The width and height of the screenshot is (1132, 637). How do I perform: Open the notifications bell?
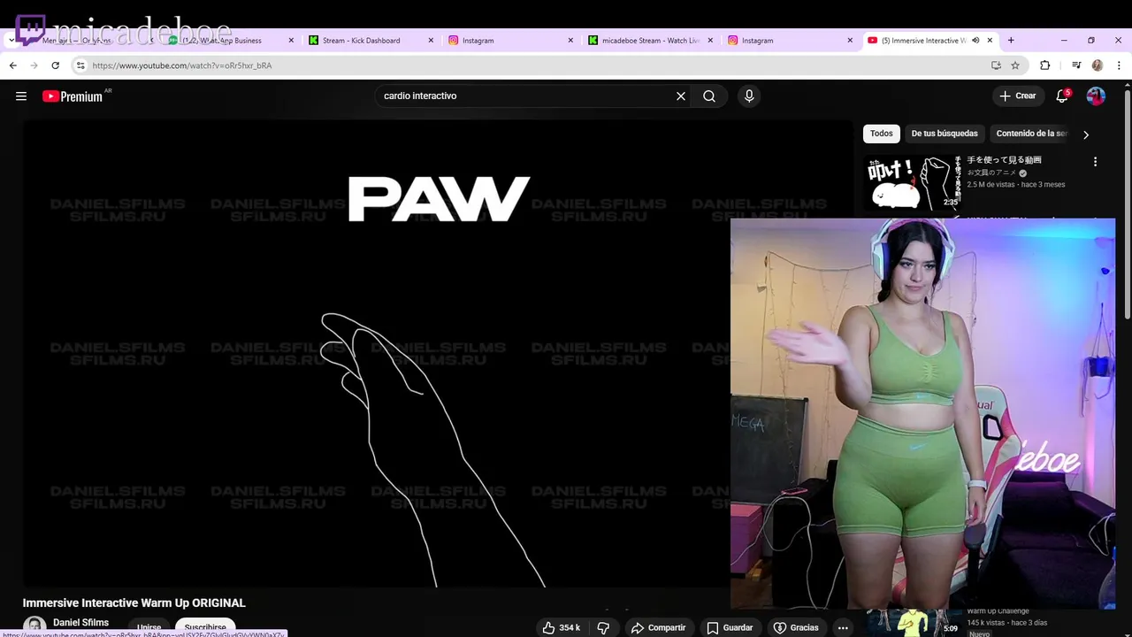[1063, 96]
